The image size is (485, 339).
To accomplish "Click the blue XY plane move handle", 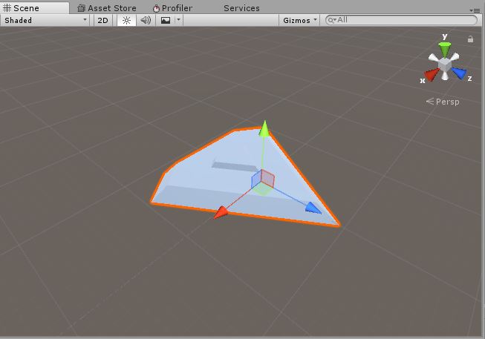I will 256,180.
